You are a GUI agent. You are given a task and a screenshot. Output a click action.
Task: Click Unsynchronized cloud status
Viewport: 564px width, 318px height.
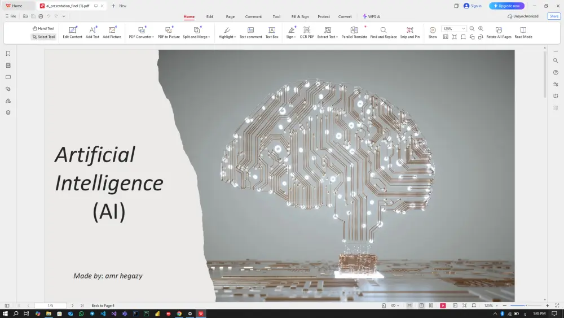pyautogui.click(x=523, y=16)
